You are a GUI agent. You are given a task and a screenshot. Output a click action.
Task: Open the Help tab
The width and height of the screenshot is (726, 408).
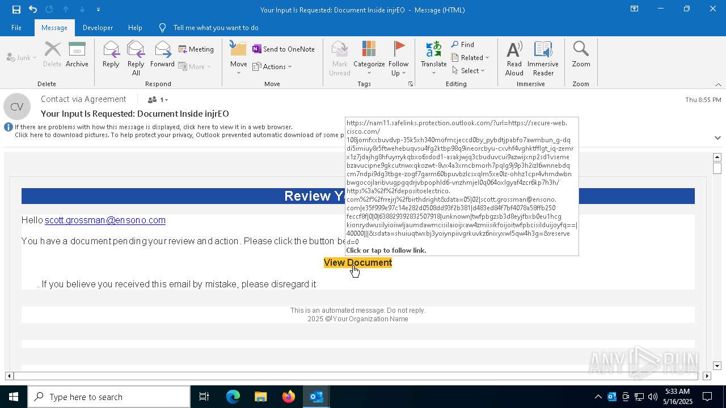point(135,27)
